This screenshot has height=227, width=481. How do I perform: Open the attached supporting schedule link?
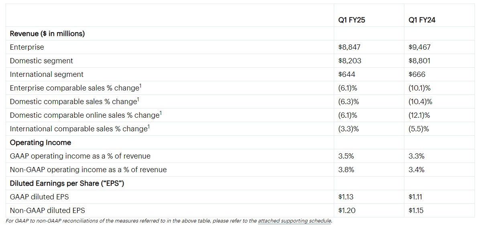point(294,221)
